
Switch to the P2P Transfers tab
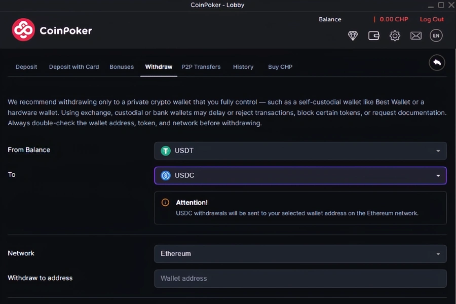(x=201, y=66)
